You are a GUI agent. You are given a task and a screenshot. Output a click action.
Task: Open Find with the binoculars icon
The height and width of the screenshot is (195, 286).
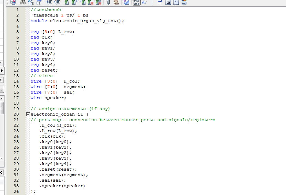[x=23, y=2]
